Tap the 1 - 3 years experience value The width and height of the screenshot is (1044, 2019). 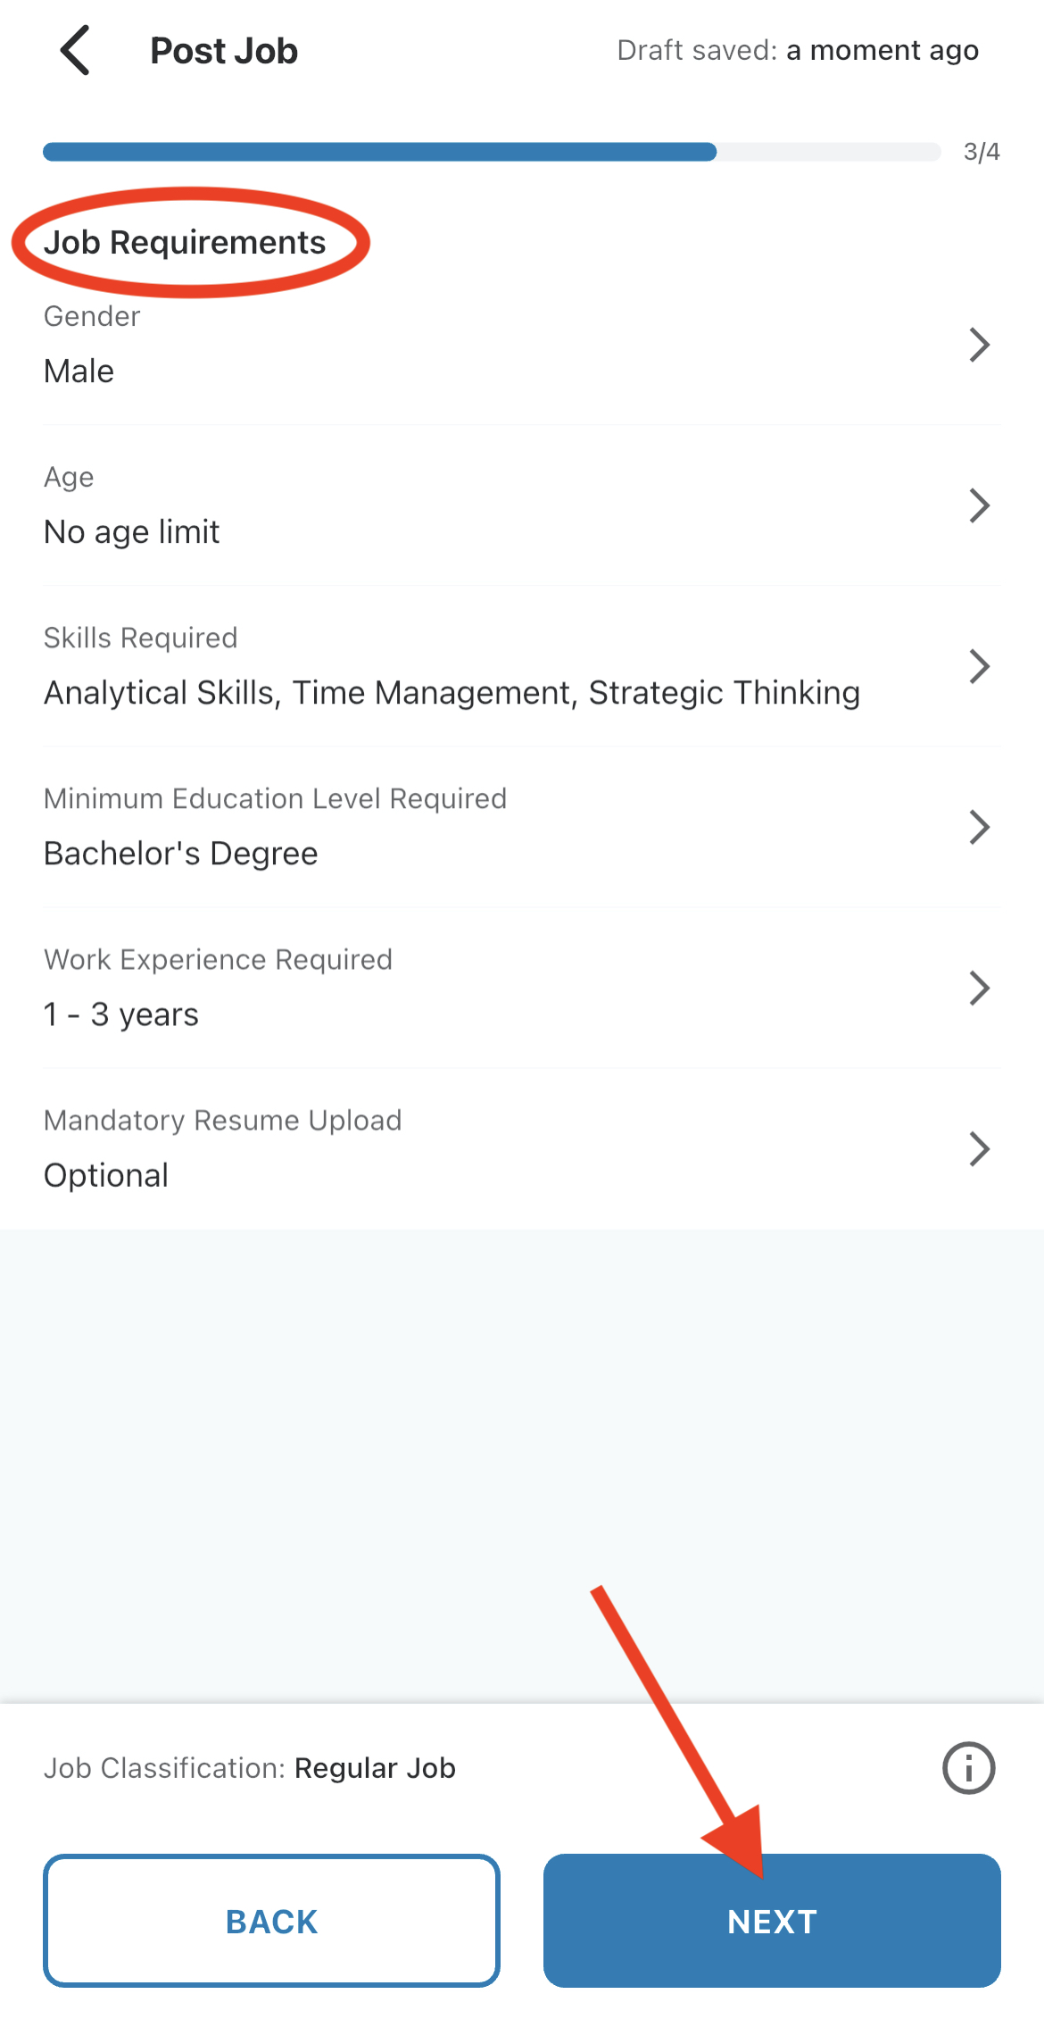(x=121, y=1014)
